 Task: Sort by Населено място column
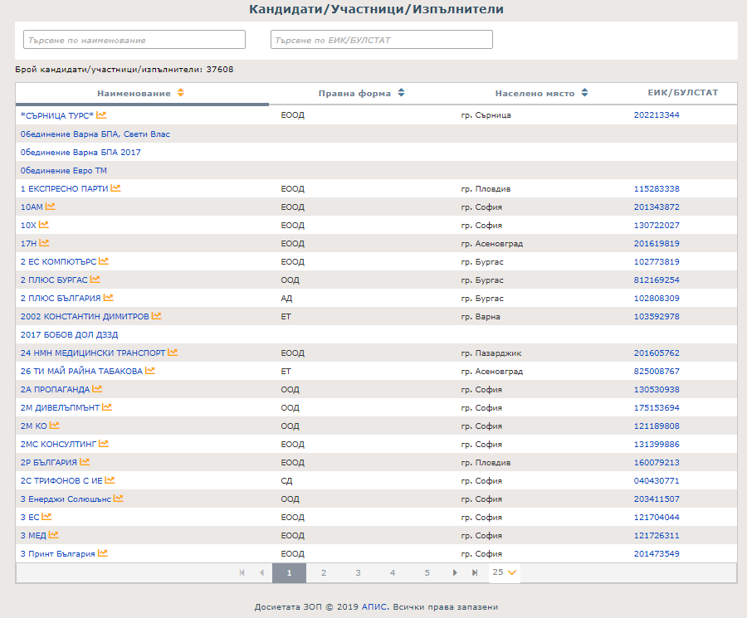coord(584,93)
